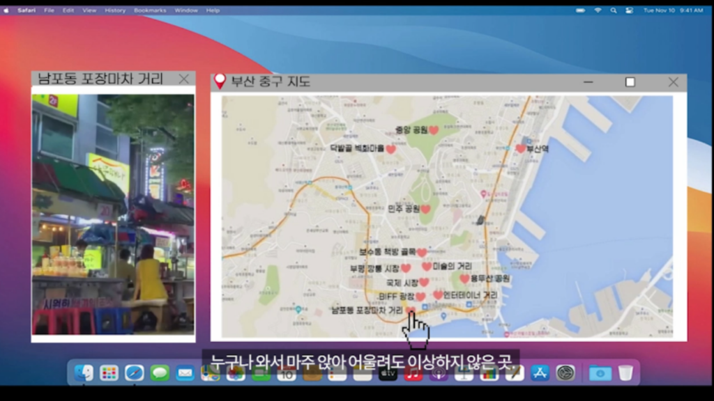Open the Trash in the Dock

625,373
